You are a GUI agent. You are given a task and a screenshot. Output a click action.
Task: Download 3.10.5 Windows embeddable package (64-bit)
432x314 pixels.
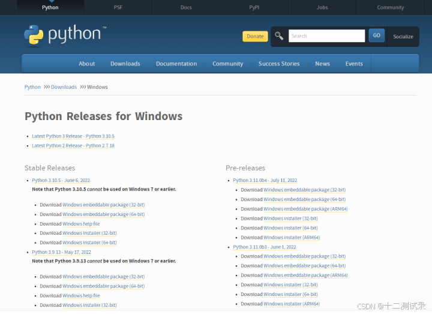pos(103,214)
